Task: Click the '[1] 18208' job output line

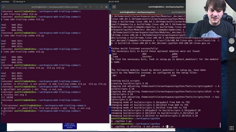Action: [x=7, y=98]
